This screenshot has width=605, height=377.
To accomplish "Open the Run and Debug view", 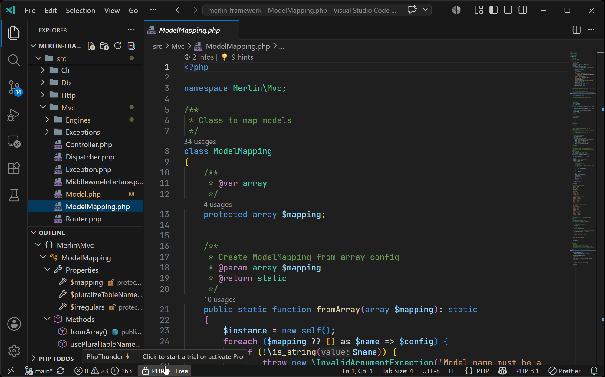I will click(14, 115).
